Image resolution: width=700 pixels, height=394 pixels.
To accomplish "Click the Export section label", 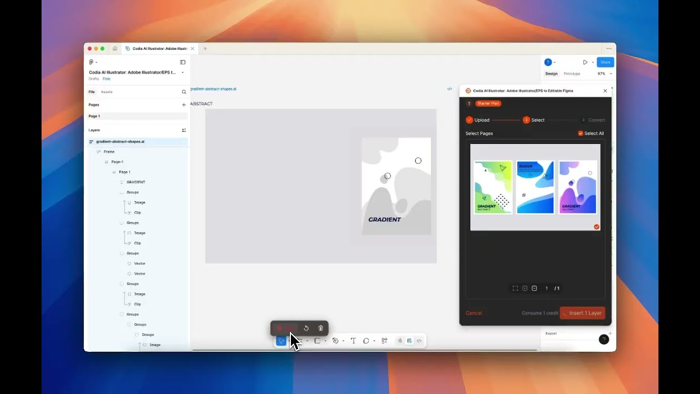I will [x=551, y=333].
